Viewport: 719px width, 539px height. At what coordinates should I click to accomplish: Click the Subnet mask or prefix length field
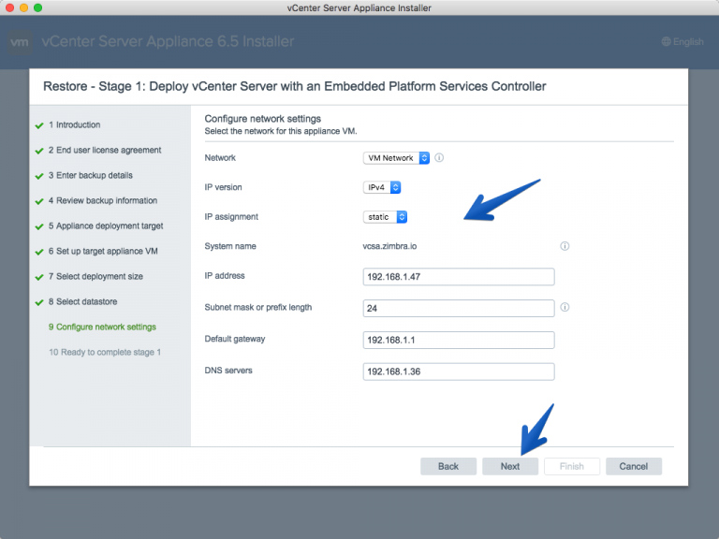459,309
